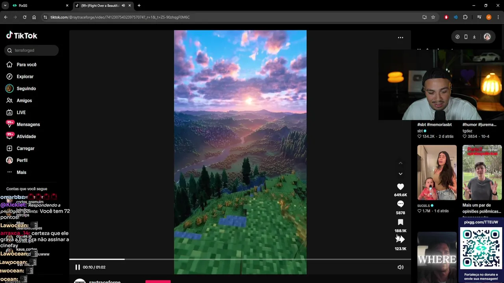This screenshot has height=283, width=504.
Task: Open a new browser tab
Action: (139, 6)
